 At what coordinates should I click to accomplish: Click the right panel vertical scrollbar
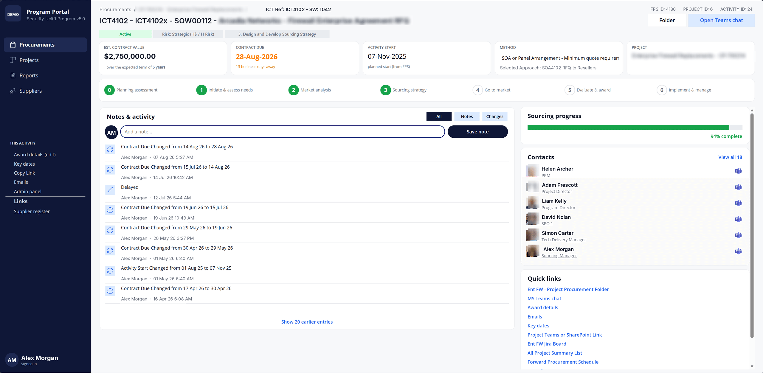pyautogui.click(x=752, y=226)
